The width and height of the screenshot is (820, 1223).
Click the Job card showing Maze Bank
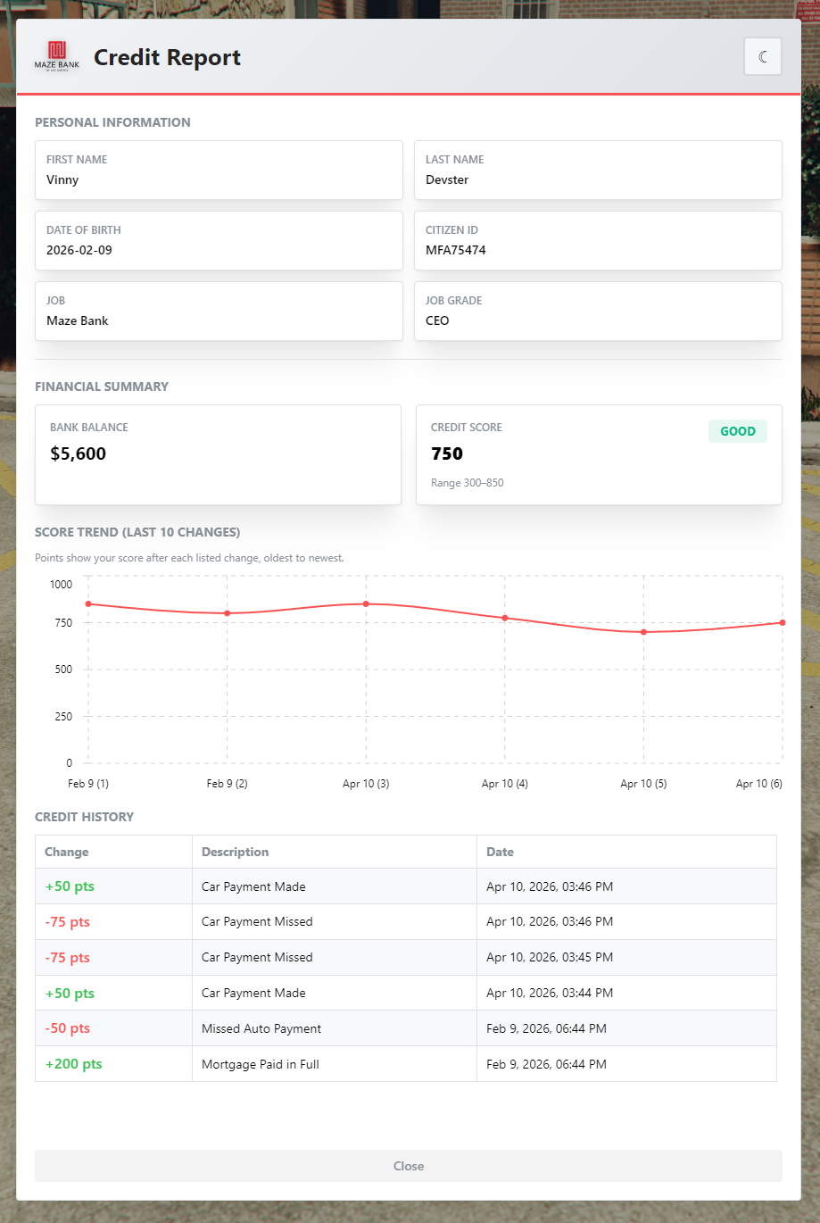219,311
